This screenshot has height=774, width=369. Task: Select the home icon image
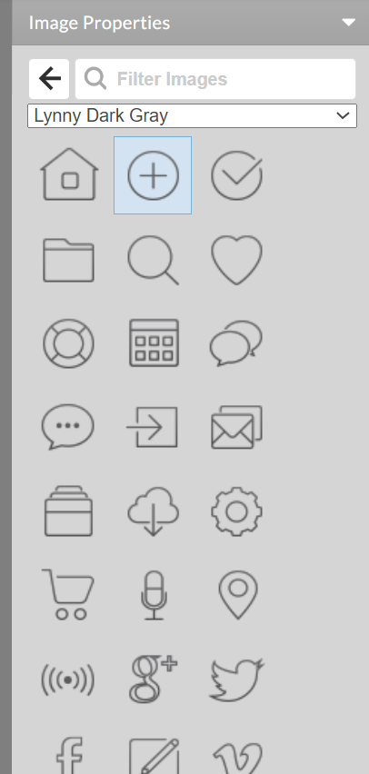(x=69, y=174)
